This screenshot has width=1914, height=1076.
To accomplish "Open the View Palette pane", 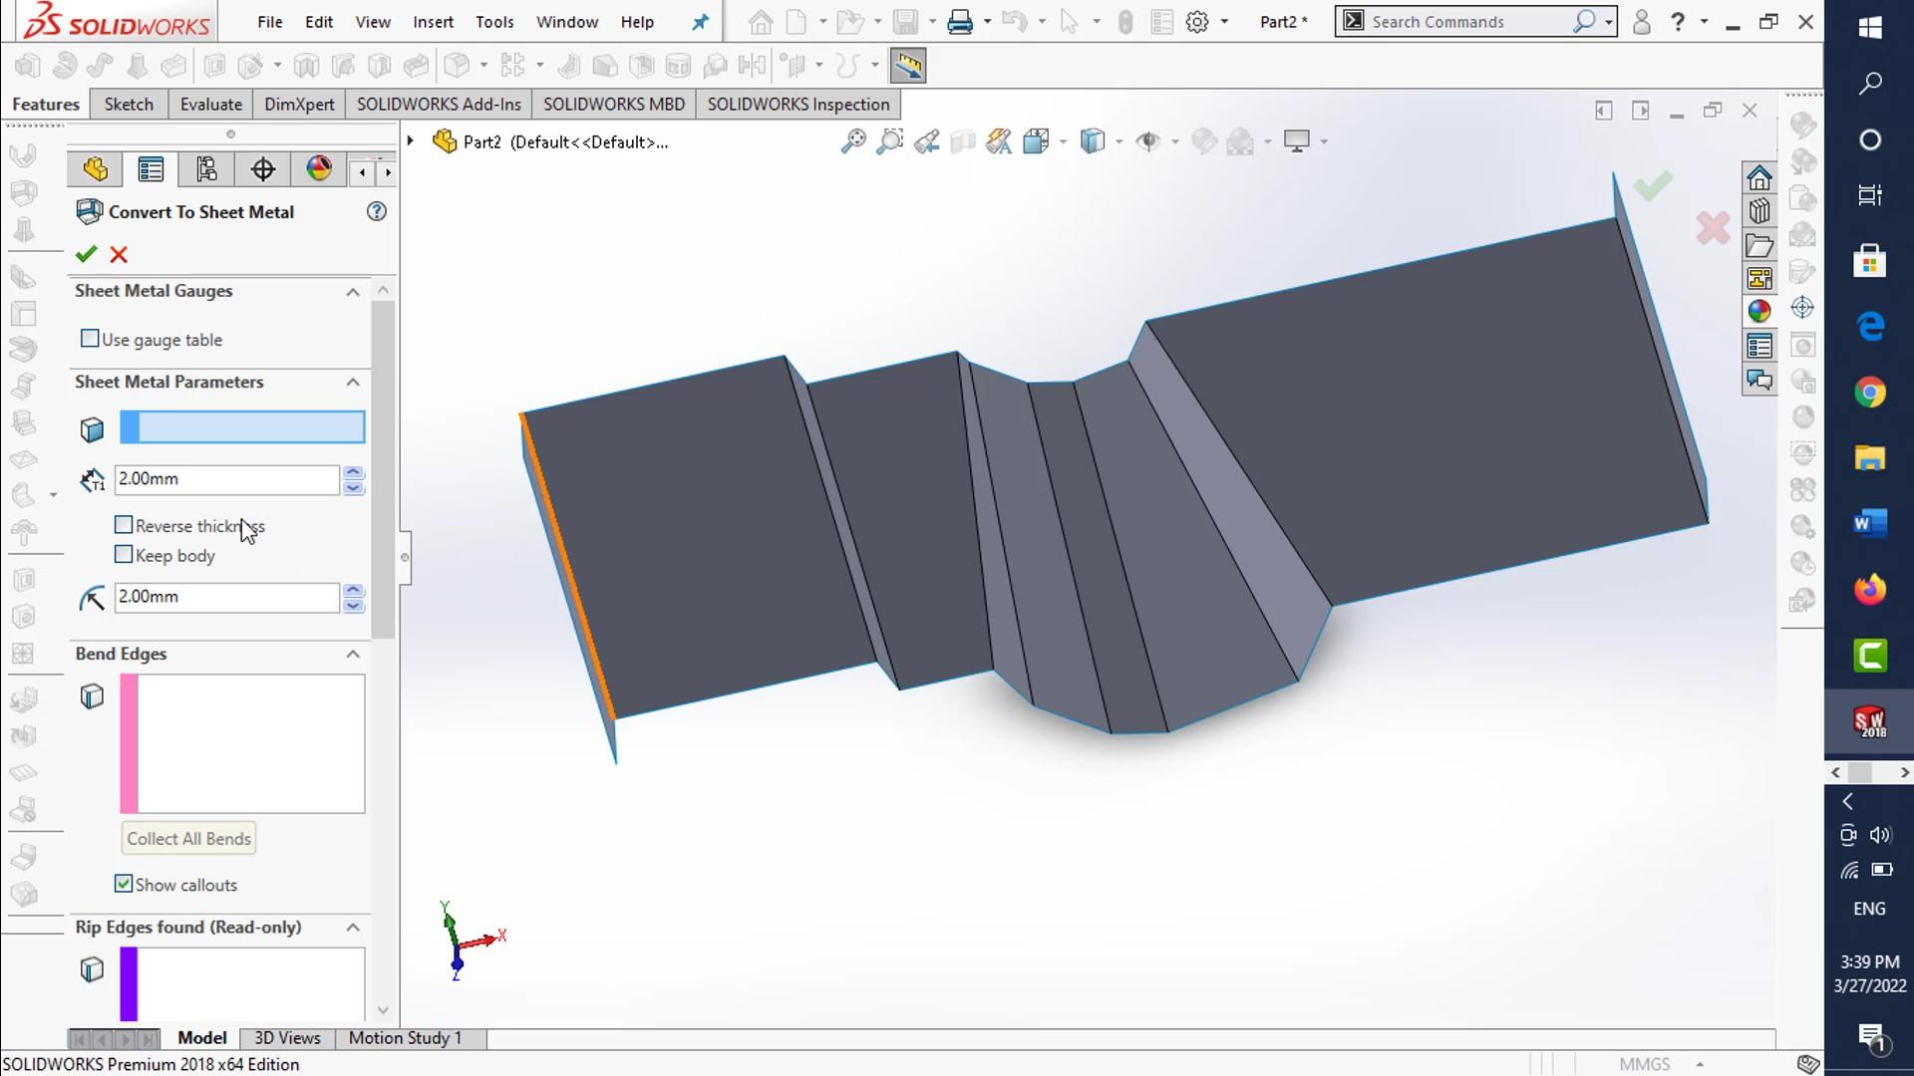I will point(1760,279).
